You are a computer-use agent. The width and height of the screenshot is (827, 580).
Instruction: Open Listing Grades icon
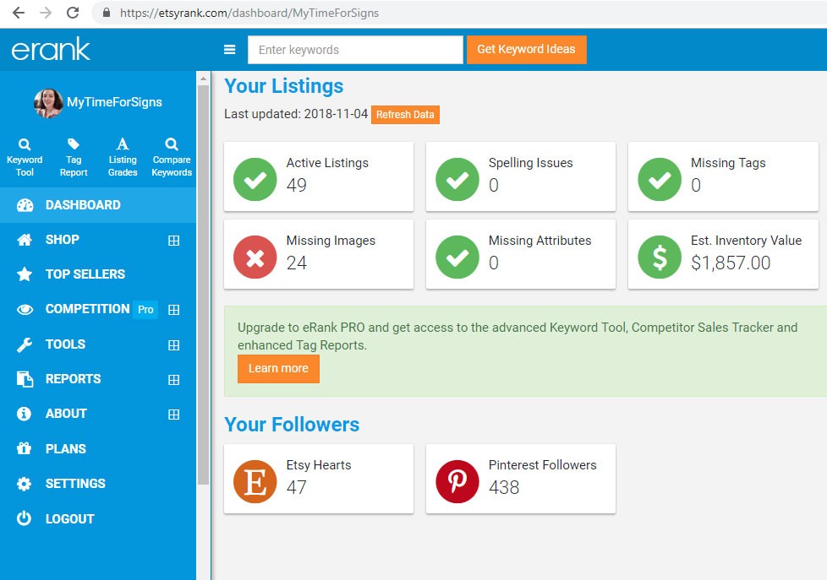tap(123, 144)
